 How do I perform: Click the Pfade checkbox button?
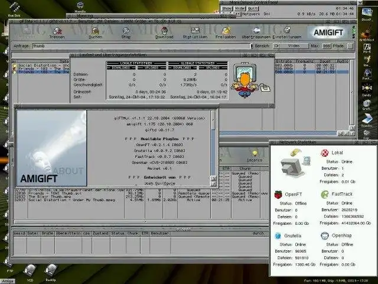click(x=350, y=46)
